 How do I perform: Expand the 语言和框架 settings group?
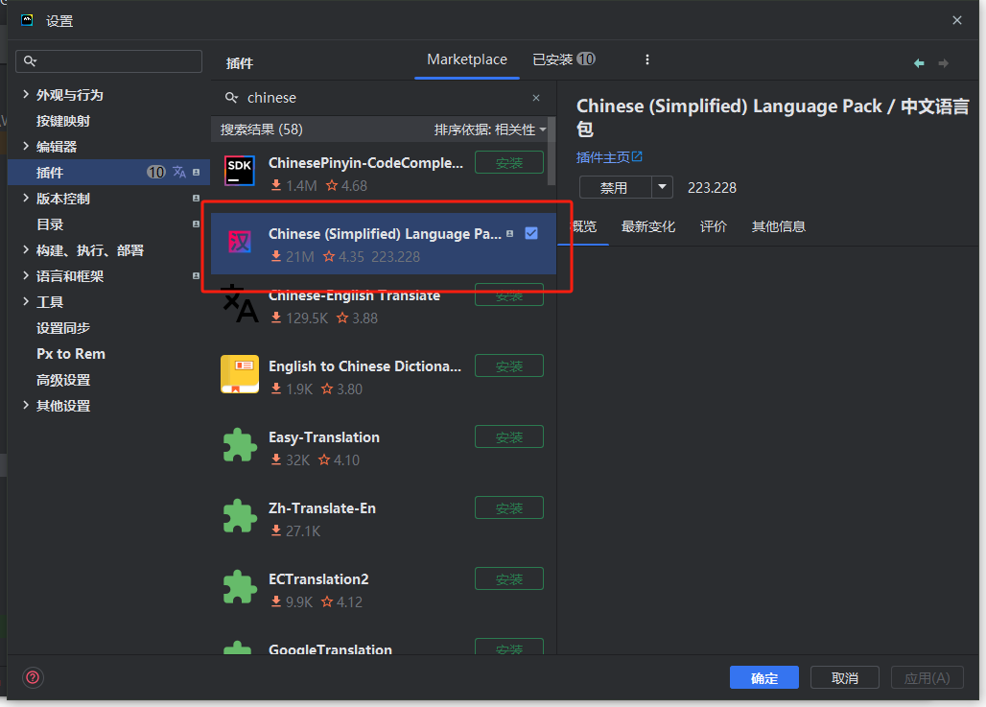click(x=26, y=275)
